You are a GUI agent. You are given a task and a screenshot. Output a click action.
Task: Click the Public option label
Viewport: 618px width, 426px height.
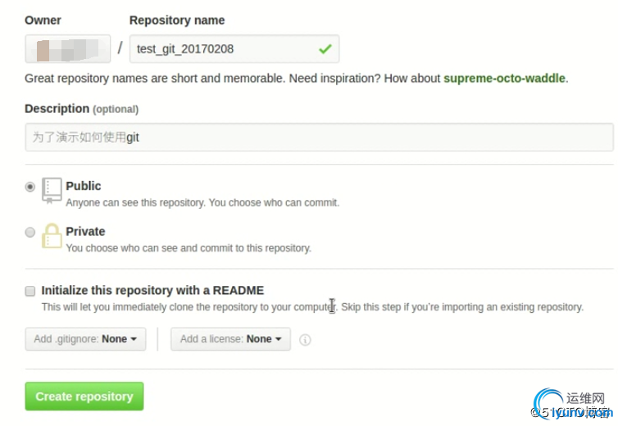pos(83,186)
